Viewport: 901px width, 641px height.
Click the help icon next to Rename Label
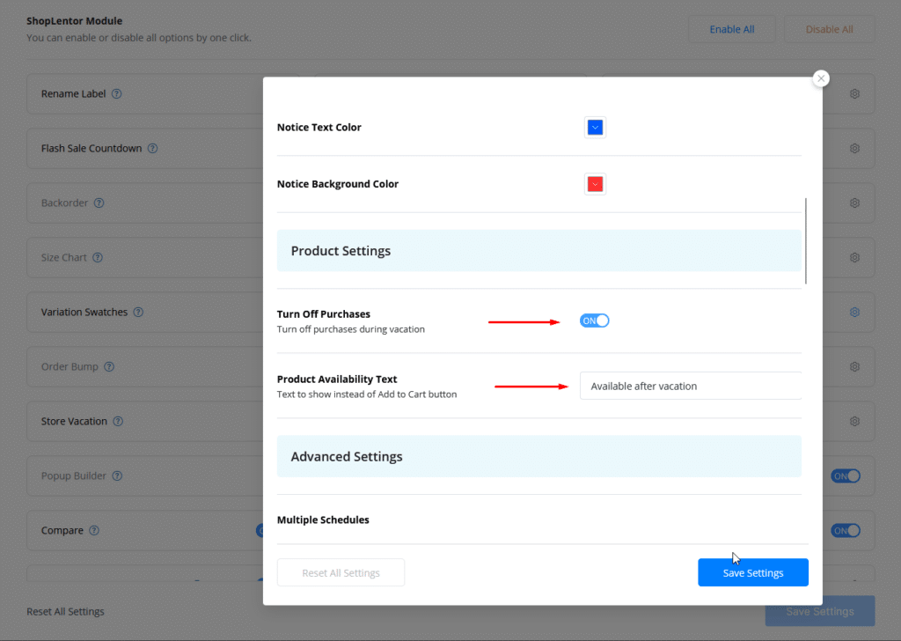(117, 94)
